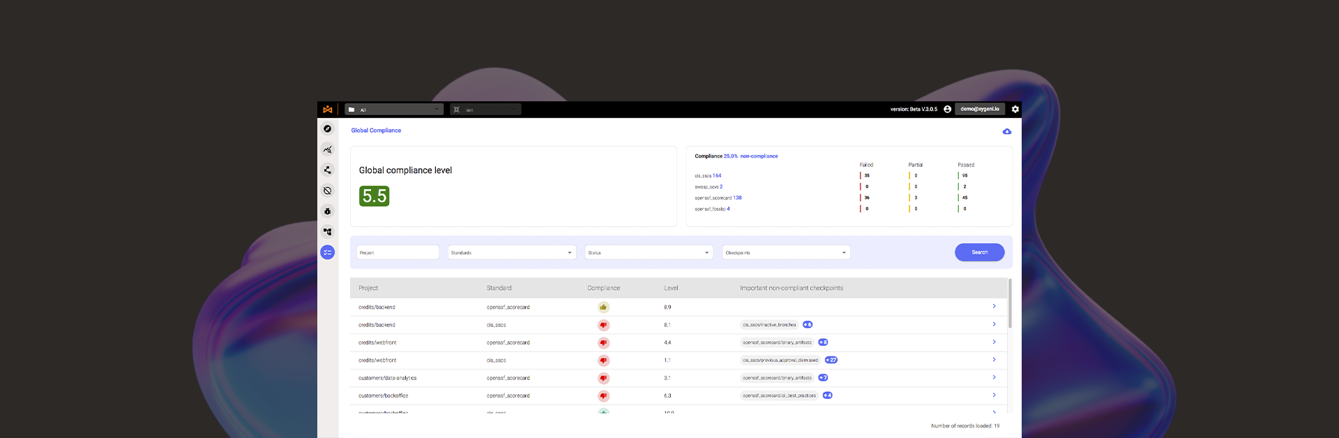The height and width of the screenshot is (438, 1339).
Task: Click the 5.5 global compliance score badge
Action: coord(375,196)
